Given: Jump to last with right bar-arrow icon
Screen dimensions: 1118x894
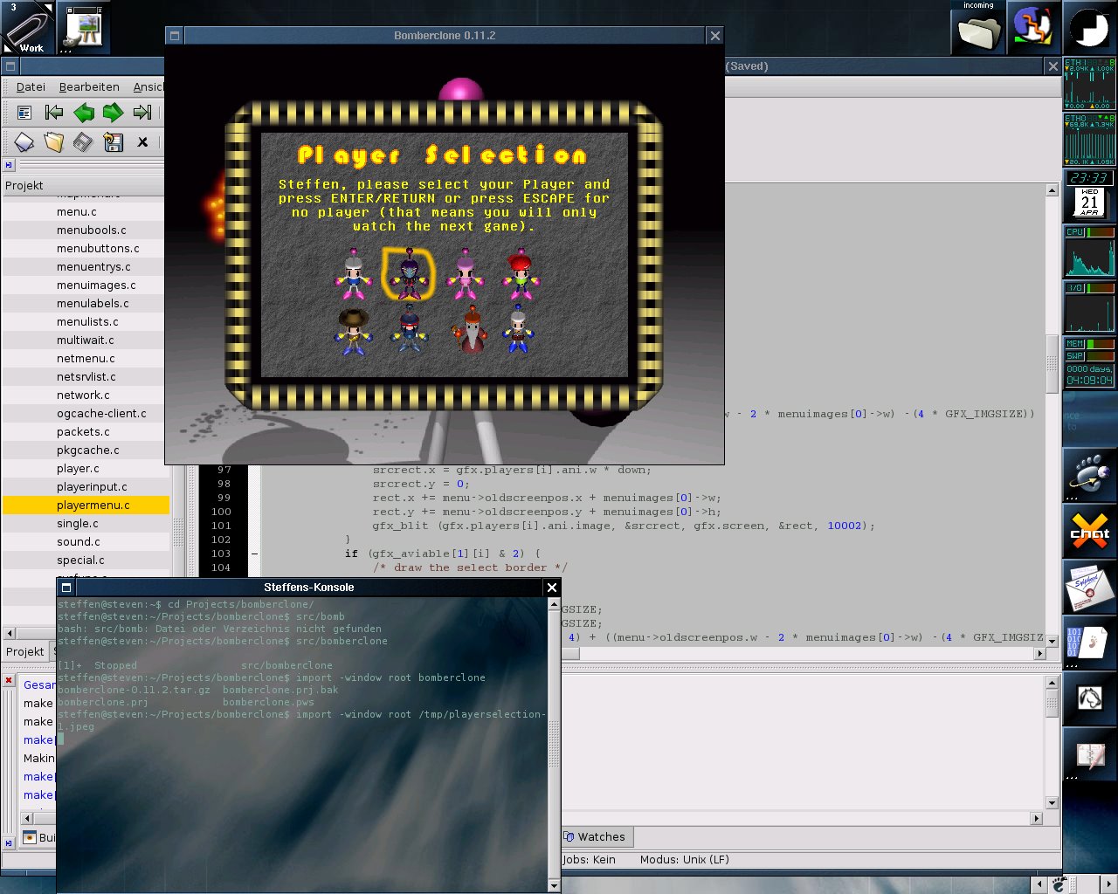Looking at the screenshot, I should [x=142, y=112].
